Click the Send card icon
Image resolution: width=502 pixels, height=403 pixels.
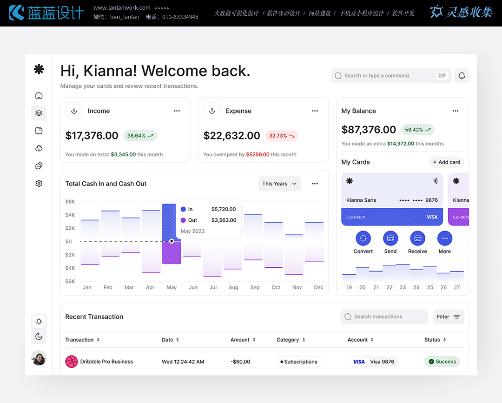pyautogui.click(x=390, y=238)
